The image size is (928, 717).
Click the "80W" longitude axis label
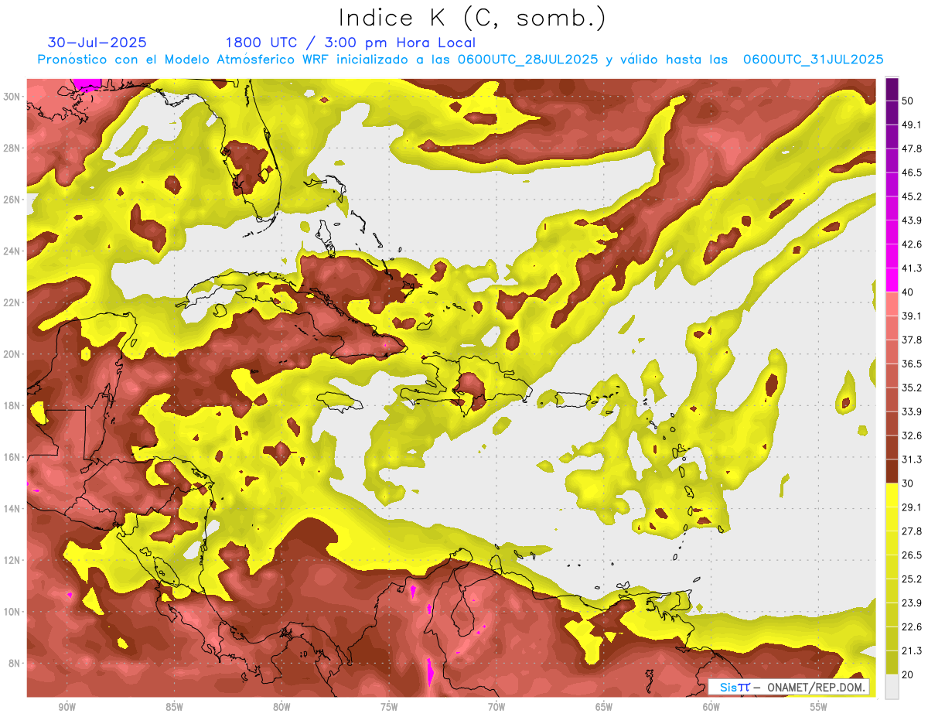[281, 707]
